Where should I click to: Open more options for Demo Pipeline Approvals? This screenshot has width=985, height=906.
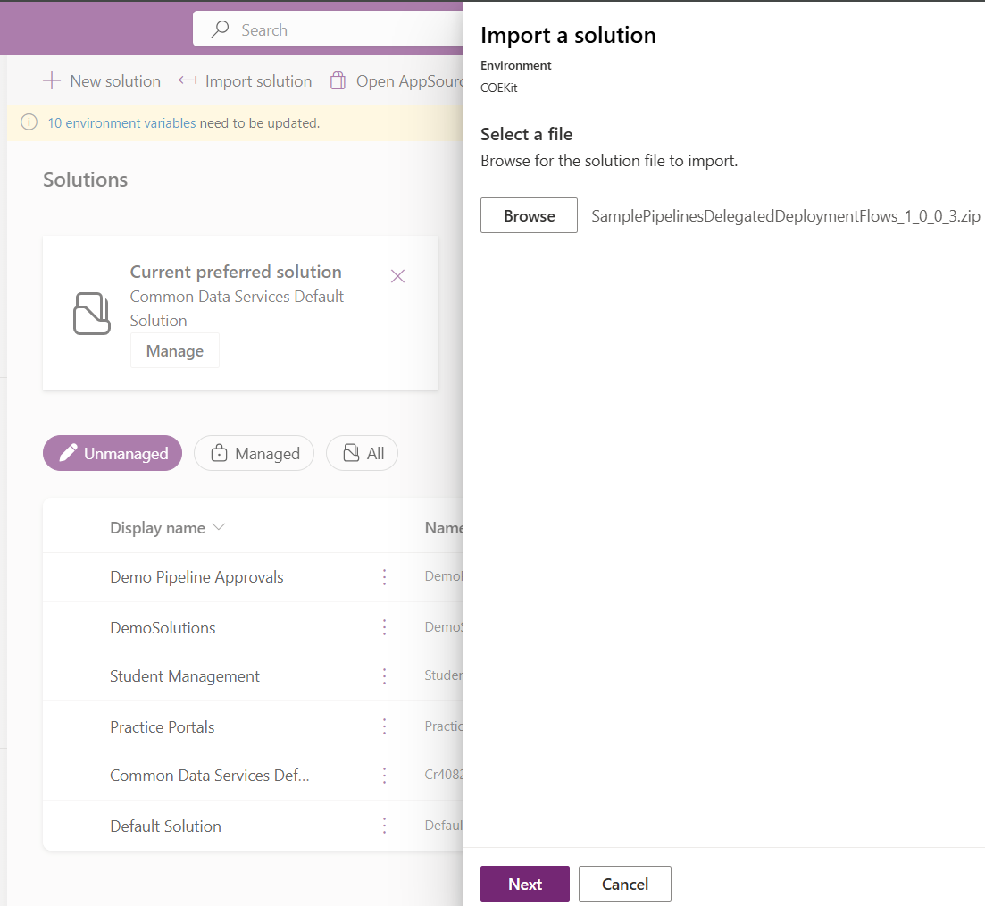385,577
